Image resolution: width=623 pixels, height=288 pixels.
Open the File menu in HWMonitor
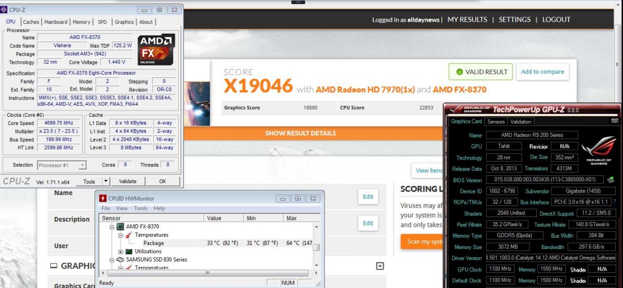tap(105, 208)
